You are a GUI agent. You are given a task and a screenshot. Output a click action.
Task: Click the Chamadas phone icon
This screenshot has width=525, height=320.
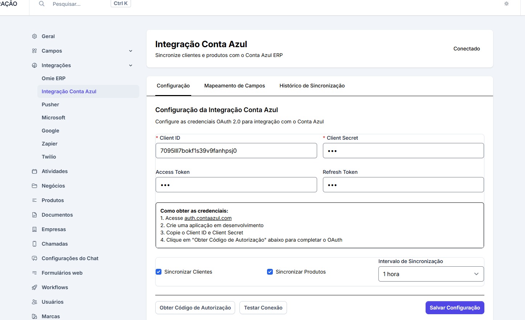[34, 244]
